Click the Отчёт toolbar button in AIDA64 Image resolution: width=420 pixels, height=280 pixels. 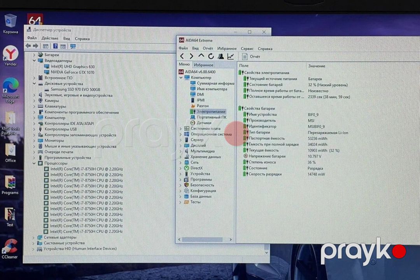coord(251,56)
